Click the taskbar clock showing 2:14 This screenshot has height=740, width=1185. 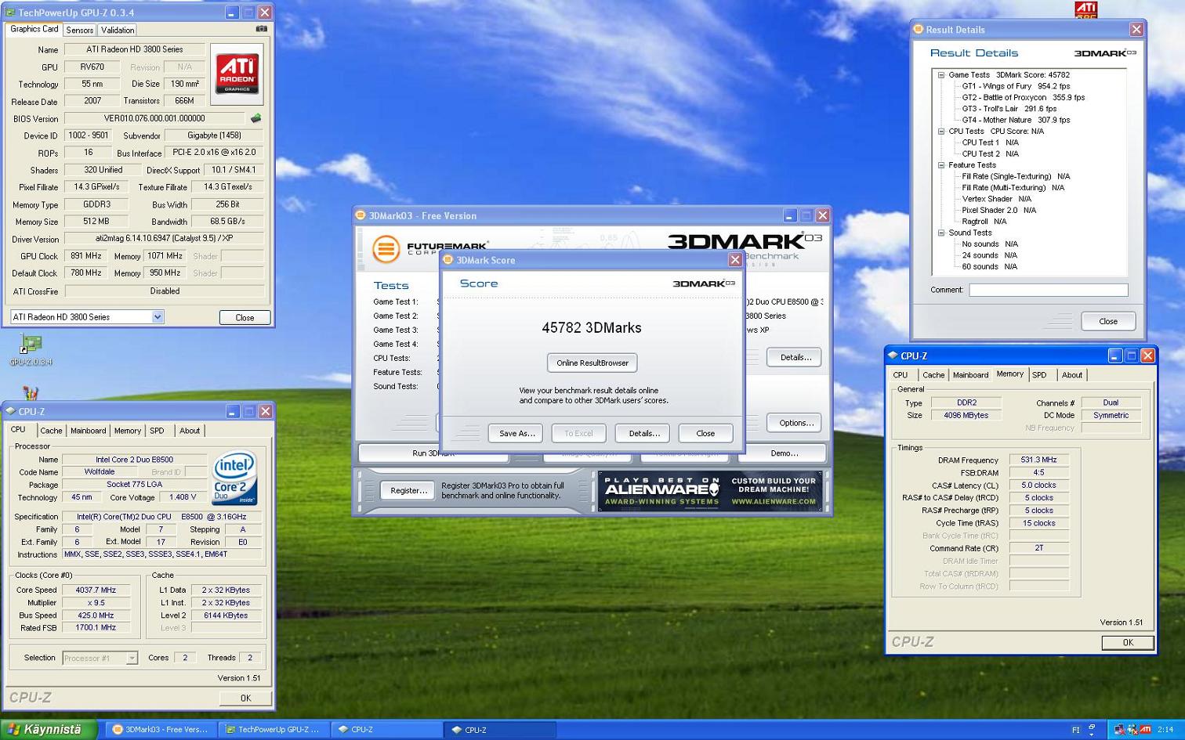click(1165, 730)
